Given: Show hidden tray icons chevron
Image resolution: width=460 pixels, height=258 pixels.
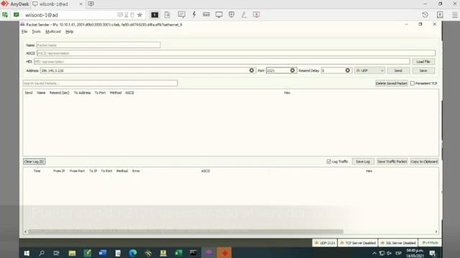Looking at the screenshot, I should pyautogui.click(x=374, y=253).
